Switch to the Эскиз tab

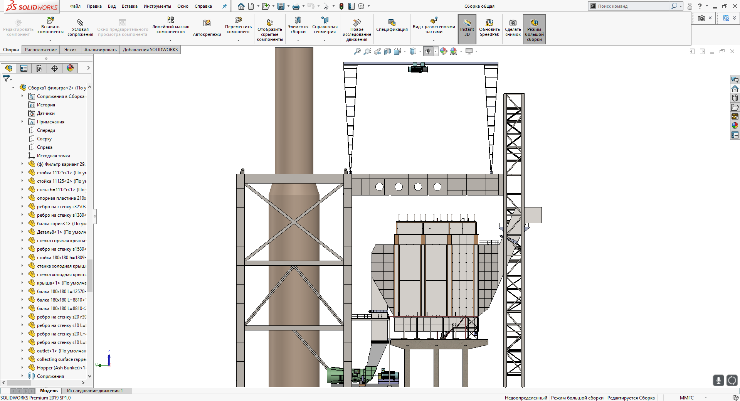[70, 50]
